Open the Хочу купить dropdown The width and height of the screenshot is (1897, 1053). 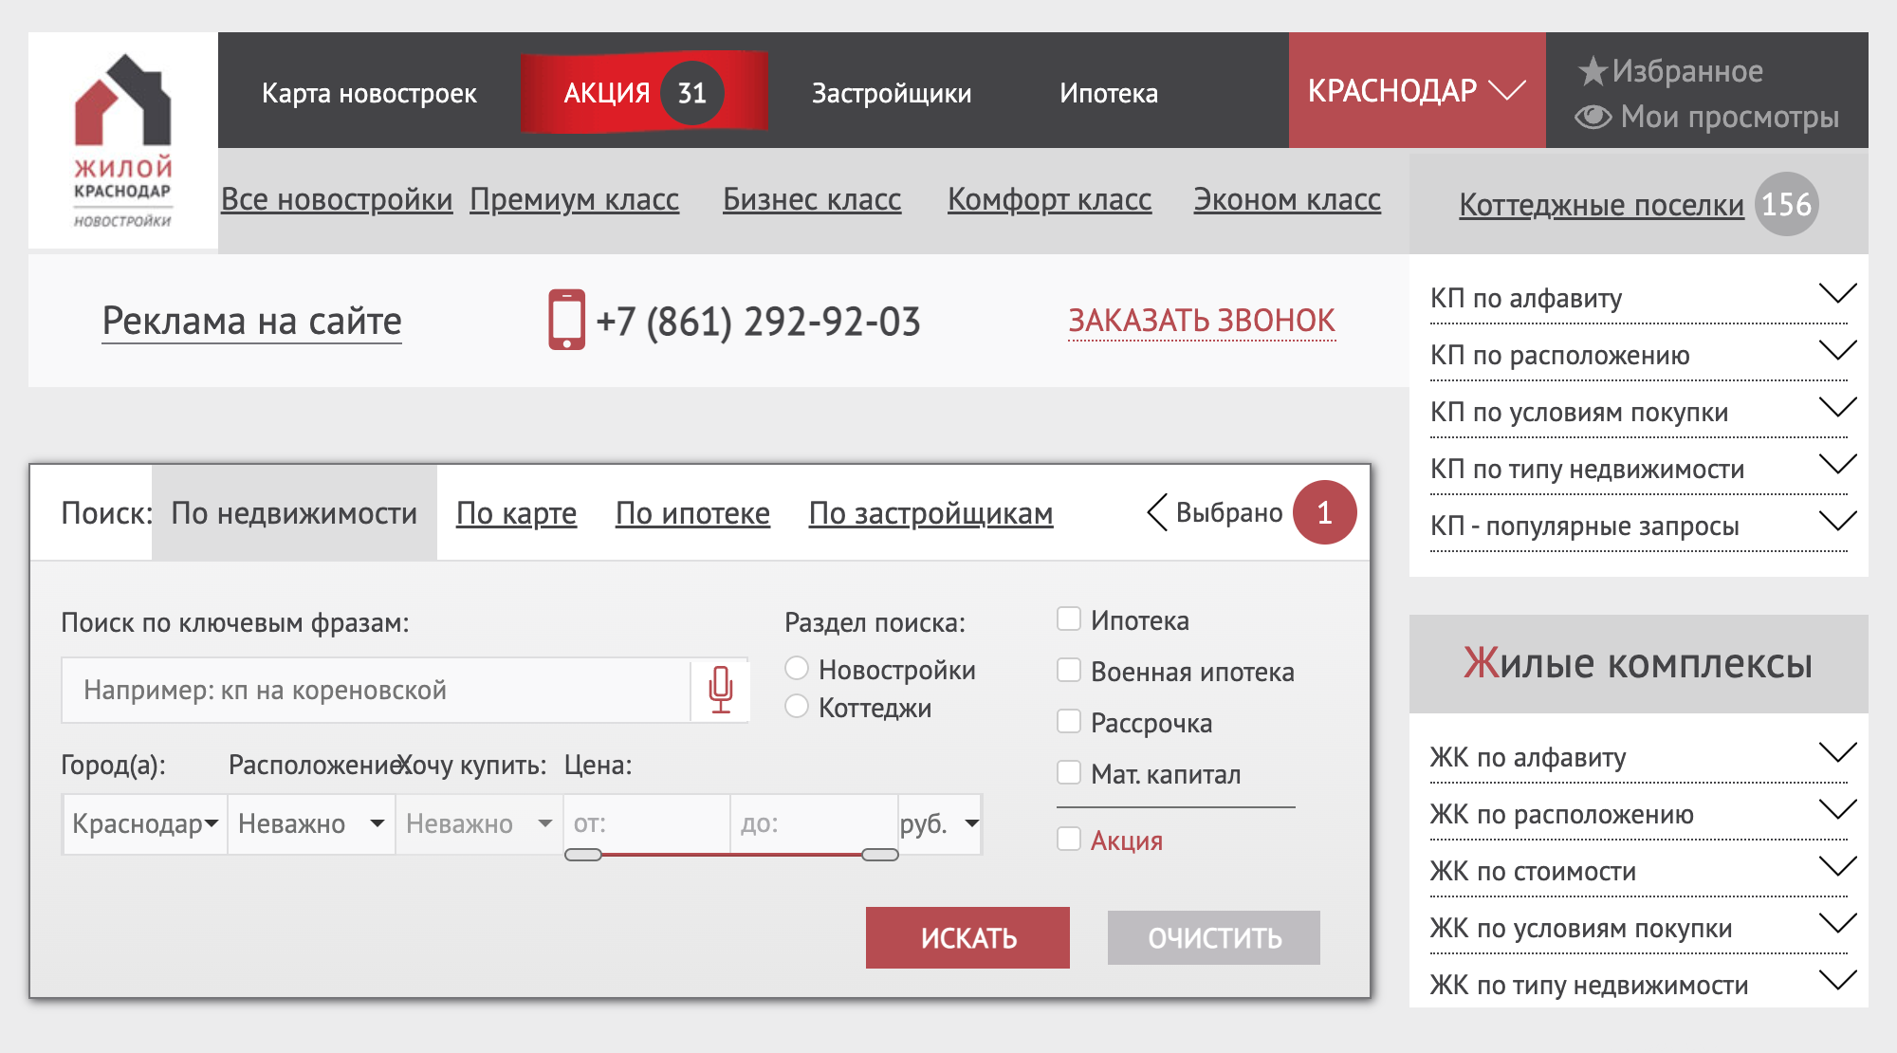[479, 823]
